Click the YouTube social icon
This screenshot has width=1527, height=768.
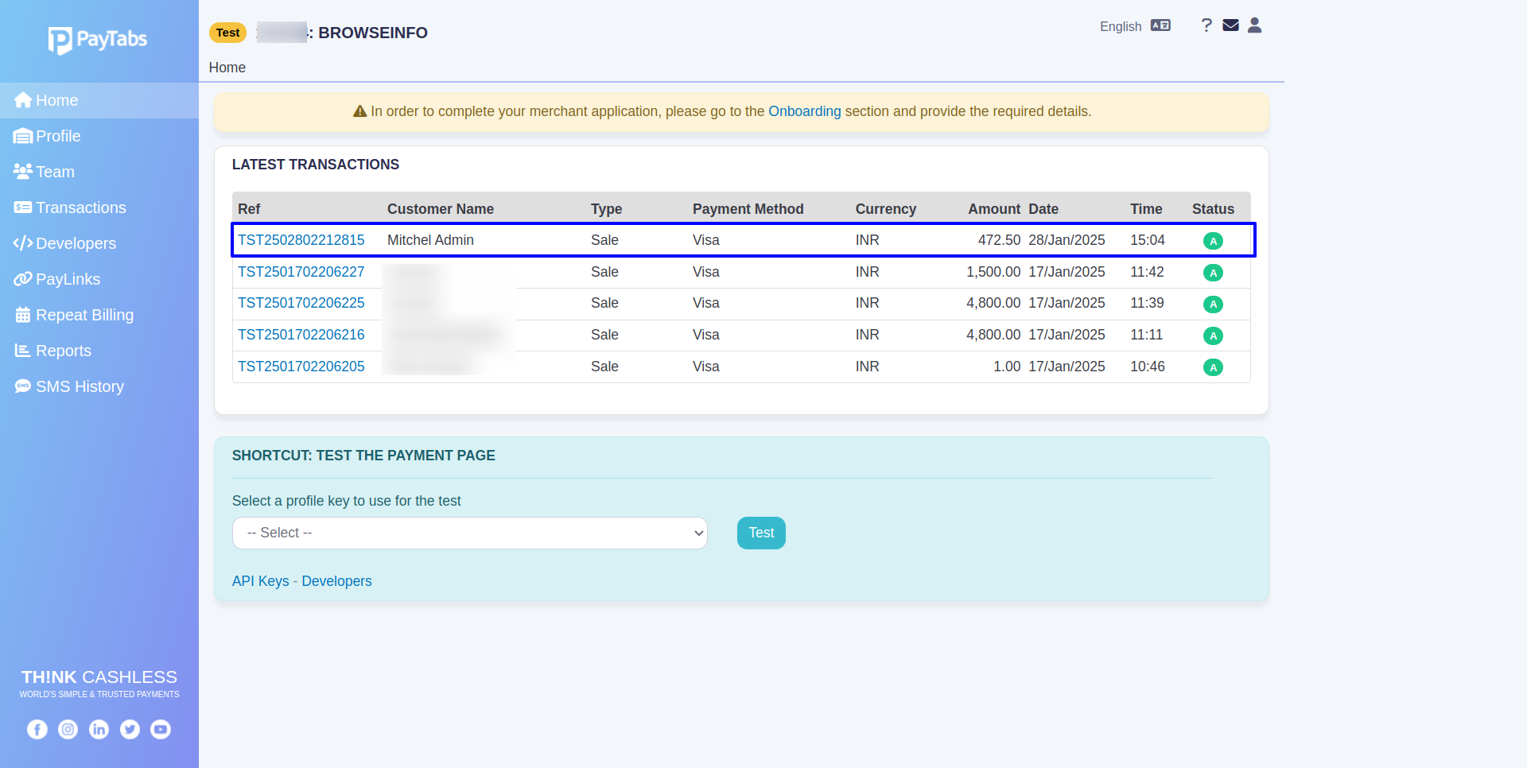(x=161, y=729)
